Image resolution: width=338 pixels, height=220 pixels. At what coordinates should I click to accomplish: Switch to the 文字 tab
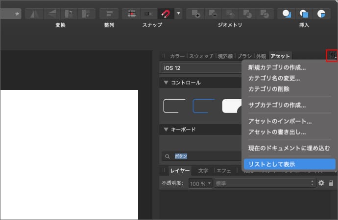point(203,171)
